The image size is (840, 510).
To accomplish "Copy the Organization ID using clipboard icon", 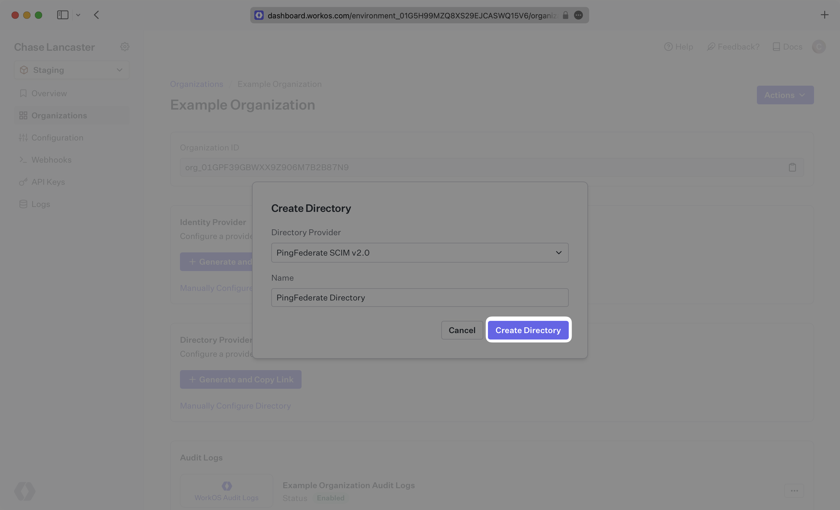I will click(792, 167).
